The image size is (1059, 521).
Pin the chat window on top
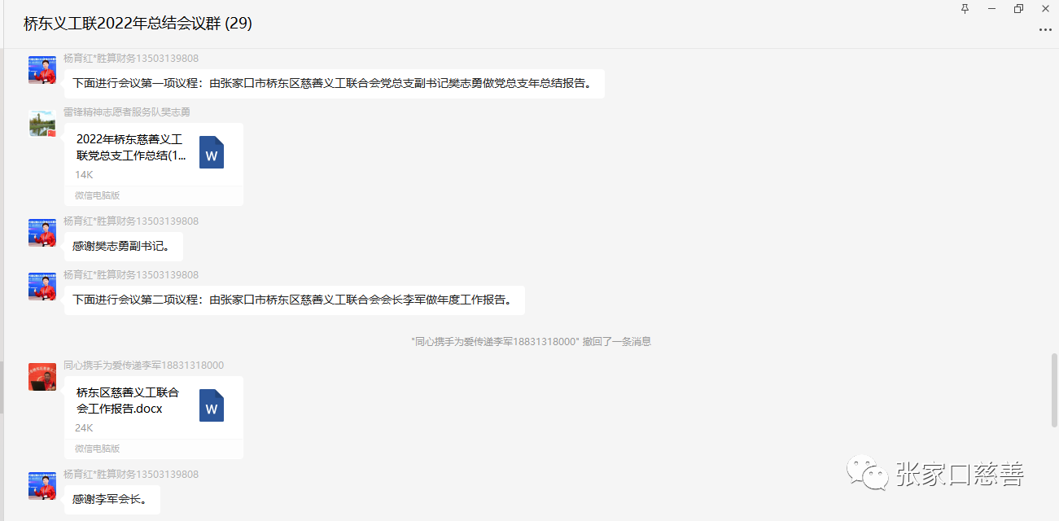pos(965,9)
